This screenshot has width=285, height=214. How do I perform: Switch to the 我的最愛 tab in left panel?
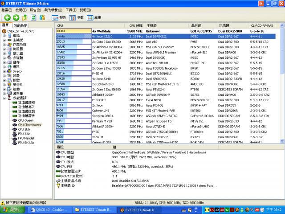pos(20,25)
